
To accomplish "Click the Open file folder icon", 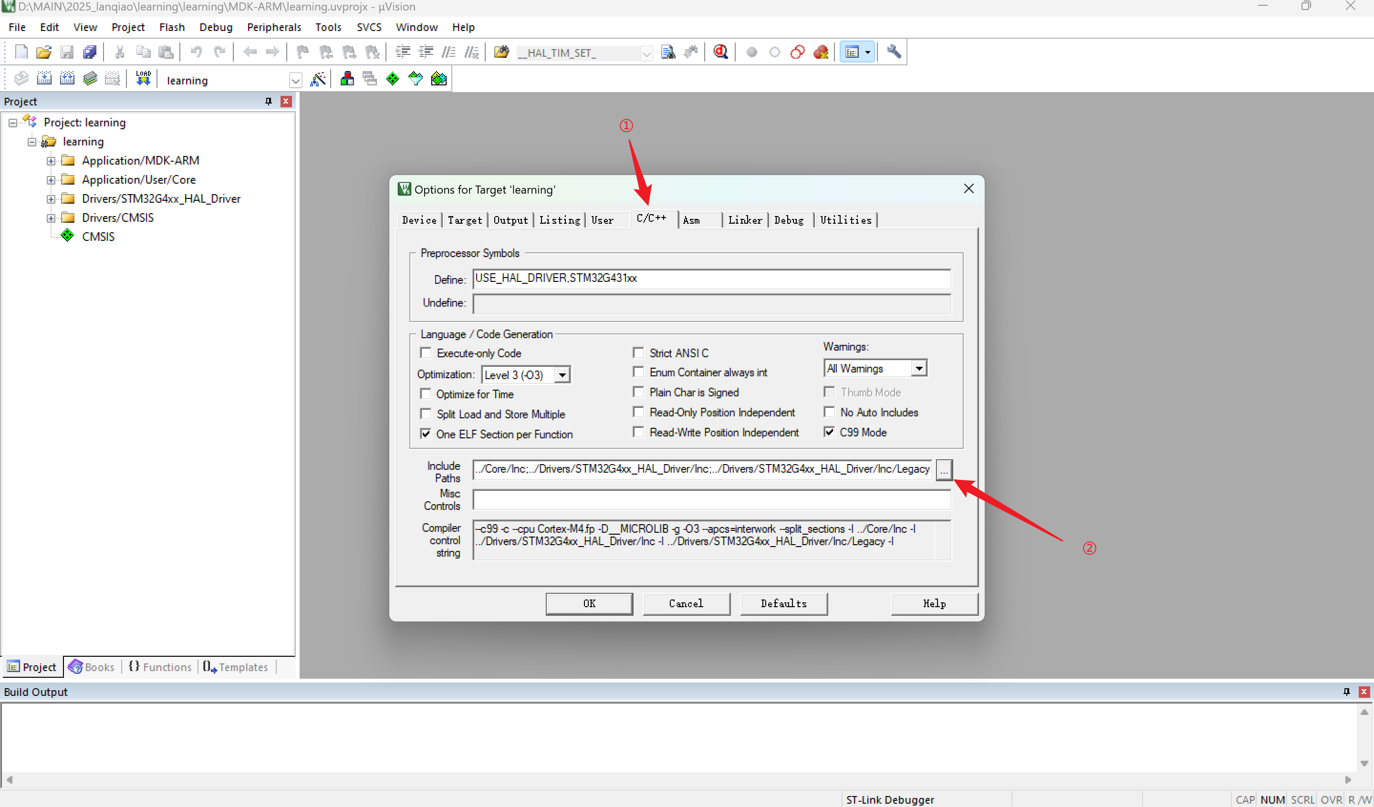I will [x=43, y=52].
